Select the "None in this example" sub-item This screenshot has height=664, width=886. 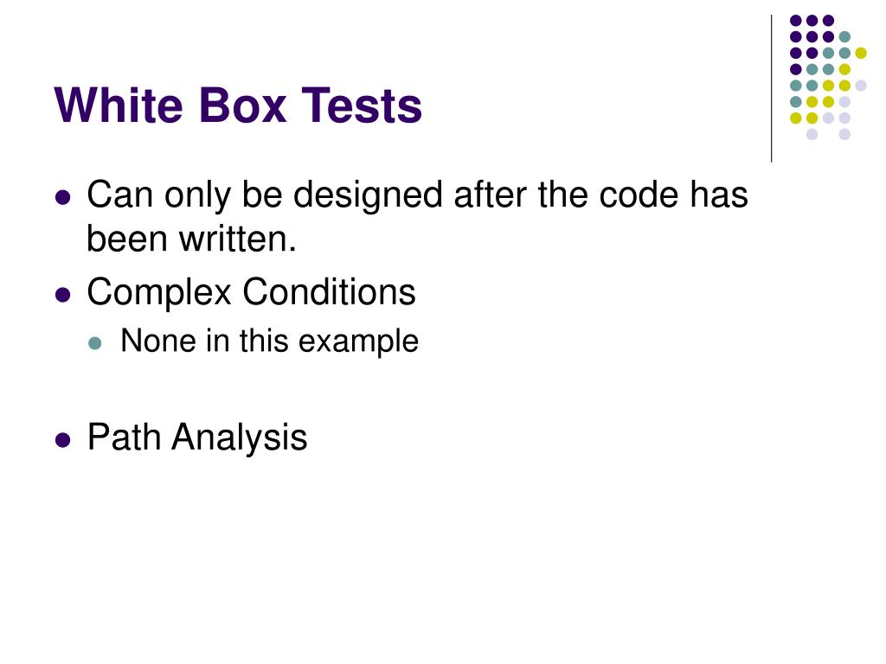click(270, 341)
